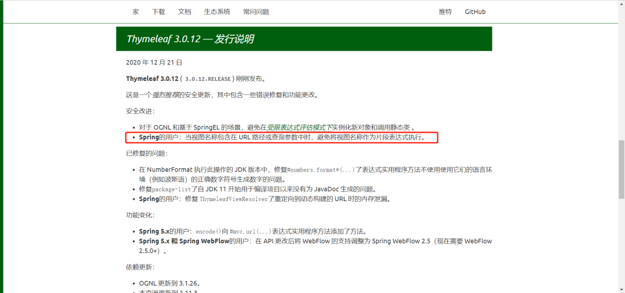Click the ThymeleafViewResolver code text
This screenshot has width=625, height=293.
coord(234,199)
